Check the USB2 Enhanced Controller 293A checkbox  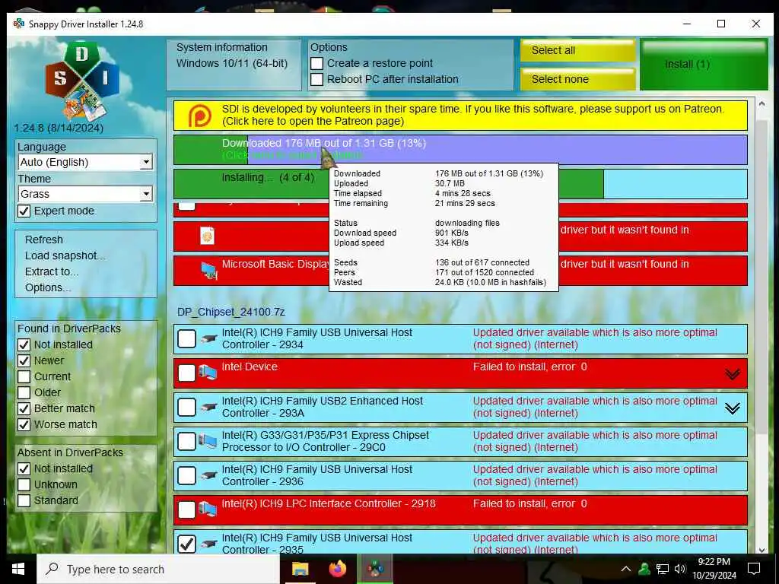pyautogui.click(x=187, y=408)
